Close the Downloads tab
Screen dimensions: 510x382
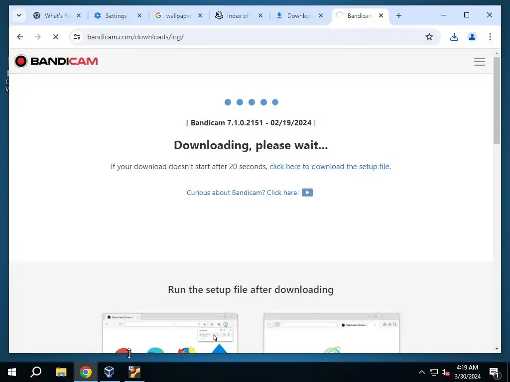(320, 15)
